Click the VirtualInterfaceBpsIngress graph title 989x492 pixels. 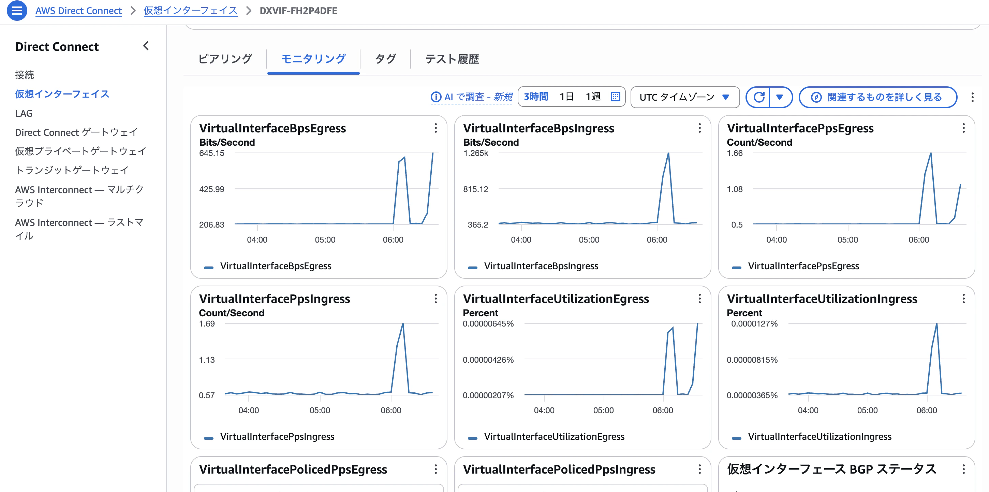(538, 128)
